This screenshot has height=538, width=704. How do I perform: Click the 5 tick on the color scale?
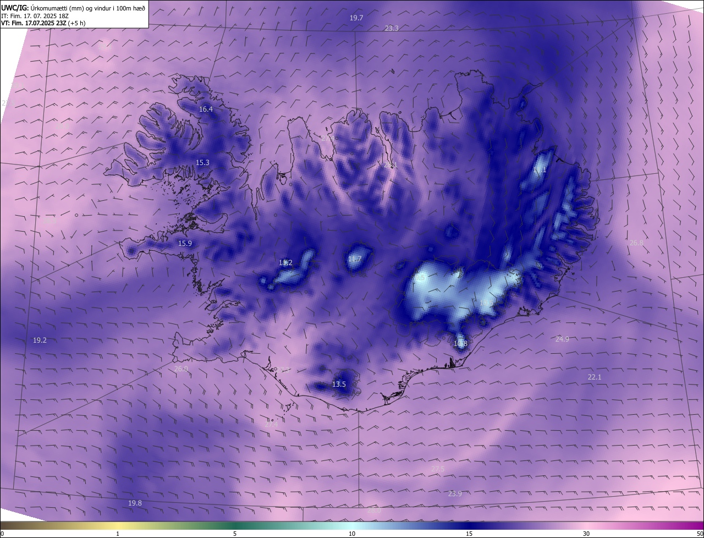pos(235,534)
